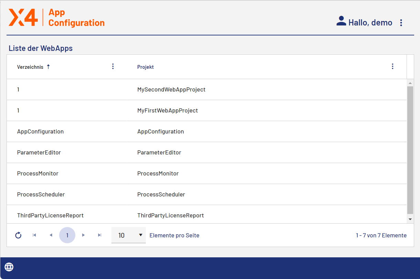
Task: Click the user profile icon
Action: point(341,21)
